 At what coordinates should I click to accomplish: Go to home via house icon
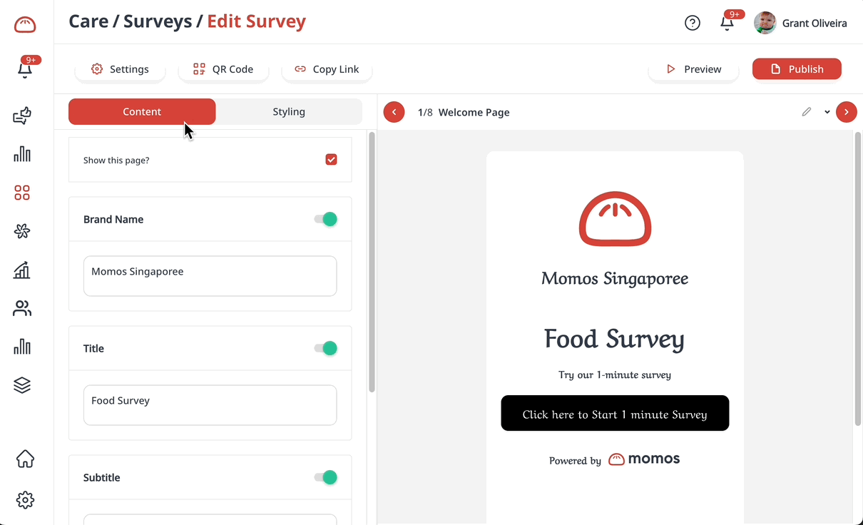(25, 459)
